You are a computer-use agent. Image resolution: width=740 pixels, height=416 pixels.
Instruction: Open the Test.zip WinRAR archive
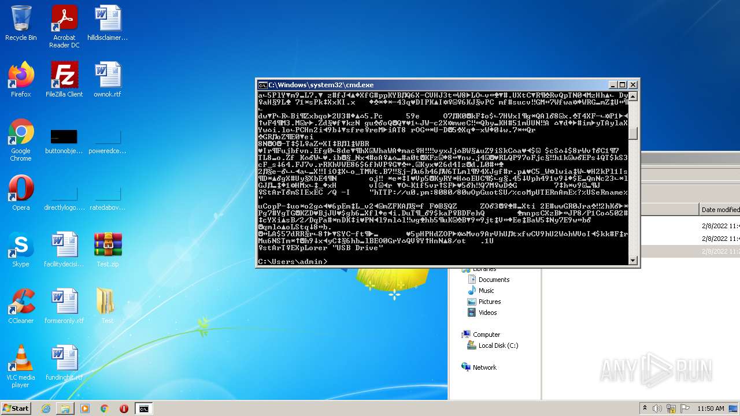(108, 250)
